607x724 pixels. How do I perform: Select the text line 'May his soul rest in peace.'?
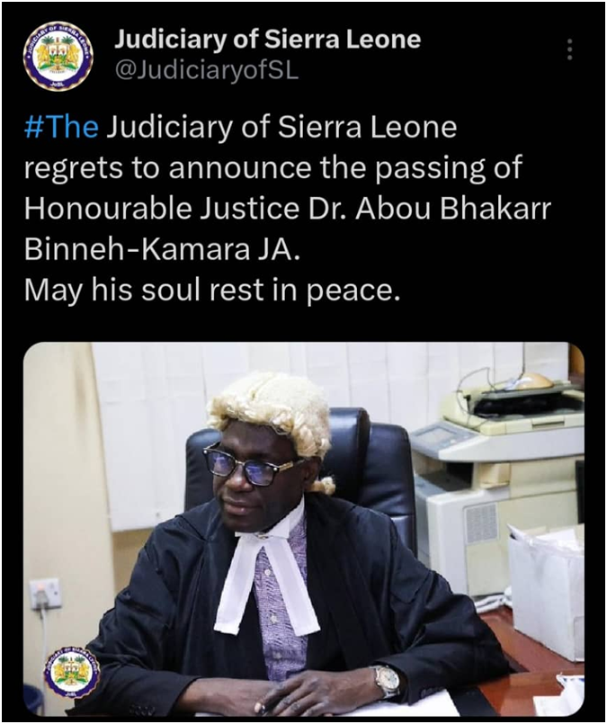(x=211, y=290)
